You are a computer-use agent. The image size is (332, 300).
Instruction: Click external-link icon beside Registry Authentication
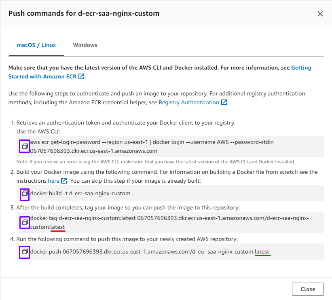pos(224,103)
